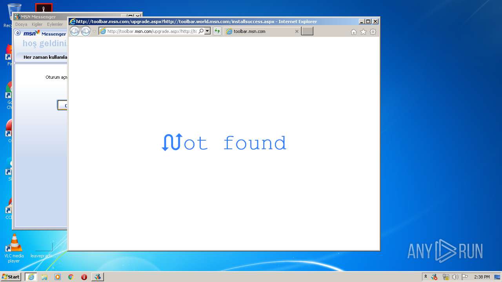Click the page icon in the address bar
502x282 pixels.
point(103,31)
